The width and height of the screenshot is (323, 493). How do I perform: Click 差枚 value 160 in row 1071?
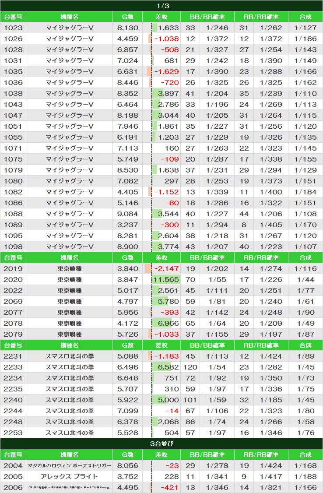click(172, 148)
